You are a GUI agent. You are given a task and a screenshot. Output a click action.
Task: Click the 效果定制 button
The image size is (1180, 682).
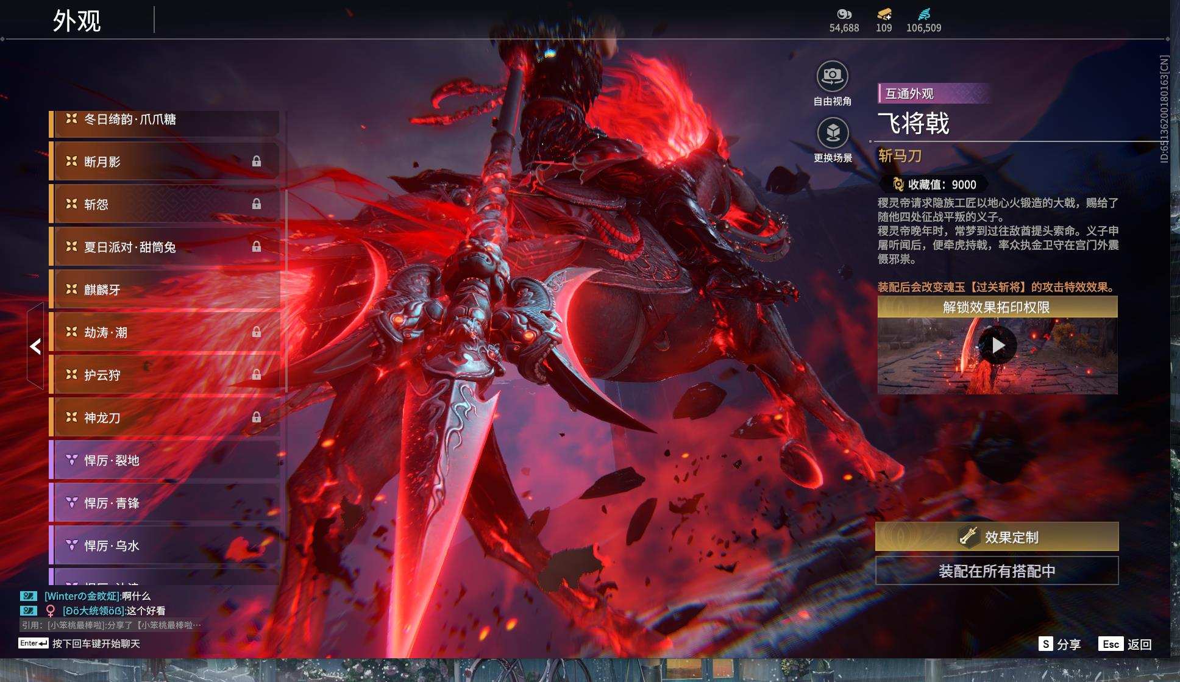997,536
